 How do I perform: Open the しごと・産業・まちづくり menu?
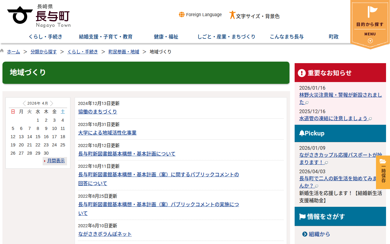(x=226, y=37)
